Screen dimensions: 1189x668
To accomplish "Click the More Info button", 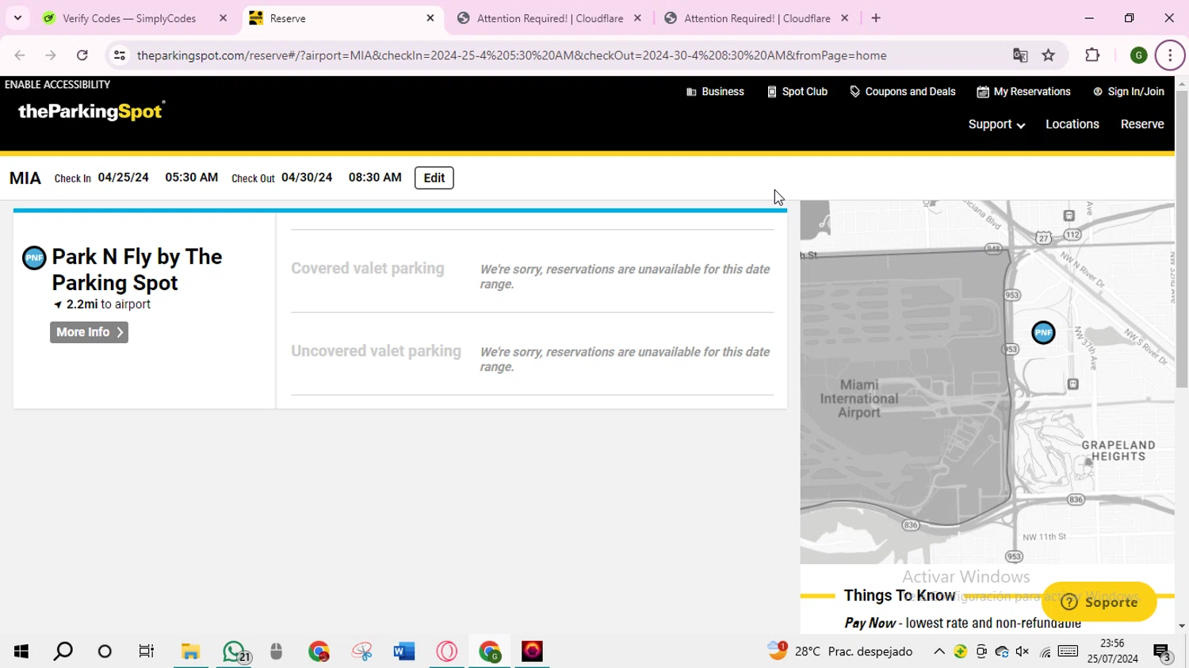I will click(x=89, y=333).
